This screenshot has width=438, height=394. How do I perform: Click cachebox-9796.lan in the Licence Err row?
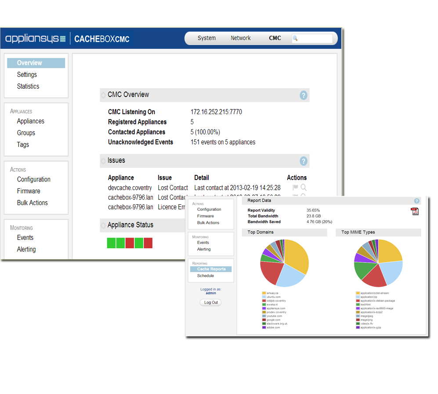click(x=130, y=207)
